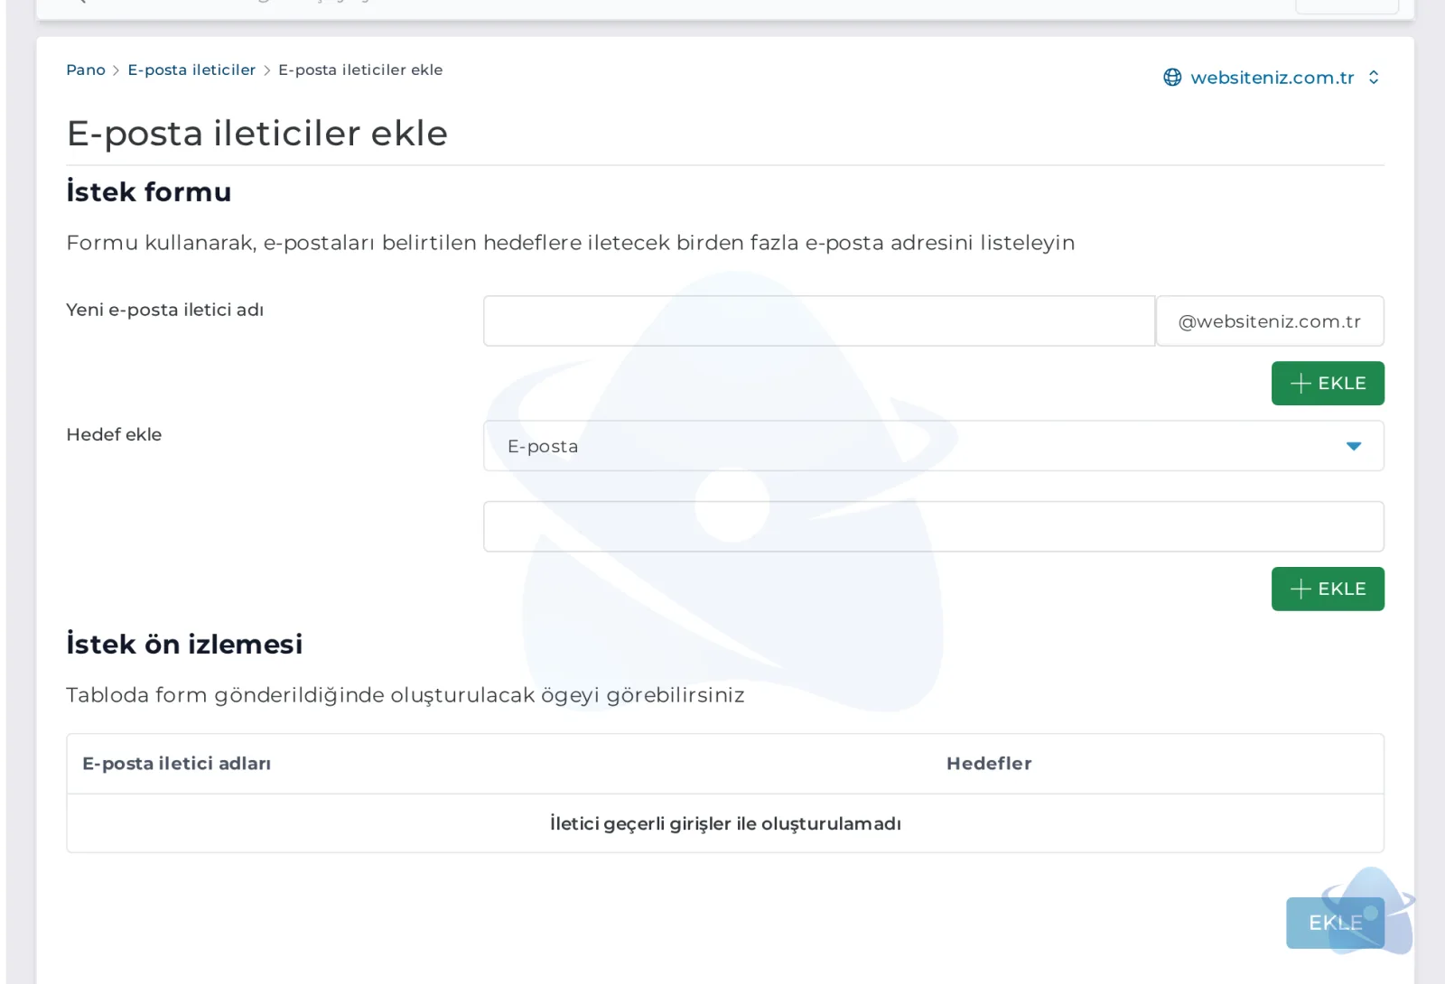Select the @websiteniz.com.tr domain suffix box

1270,320
